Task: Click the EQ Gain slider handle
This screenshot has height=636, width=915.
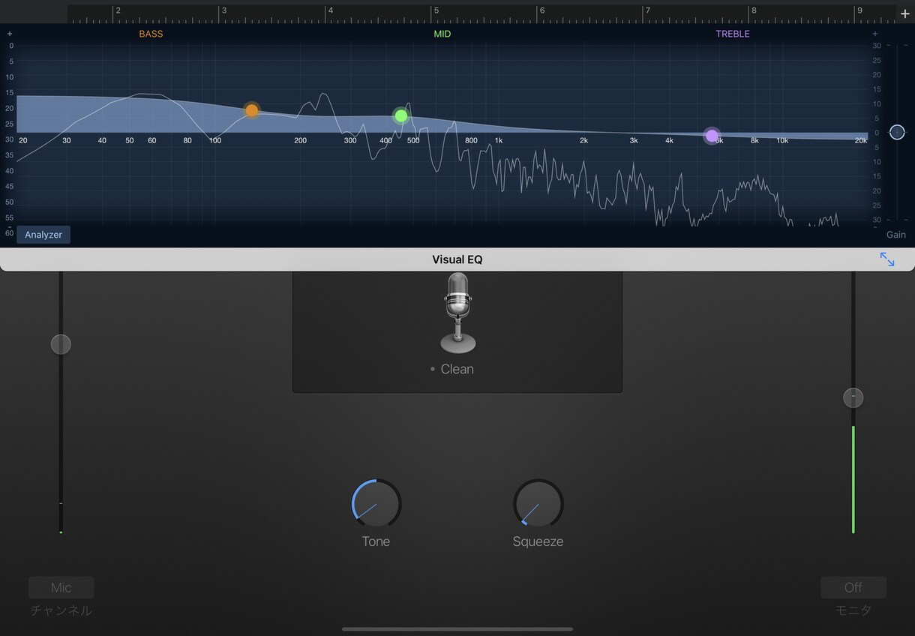Action: [897, 132]
